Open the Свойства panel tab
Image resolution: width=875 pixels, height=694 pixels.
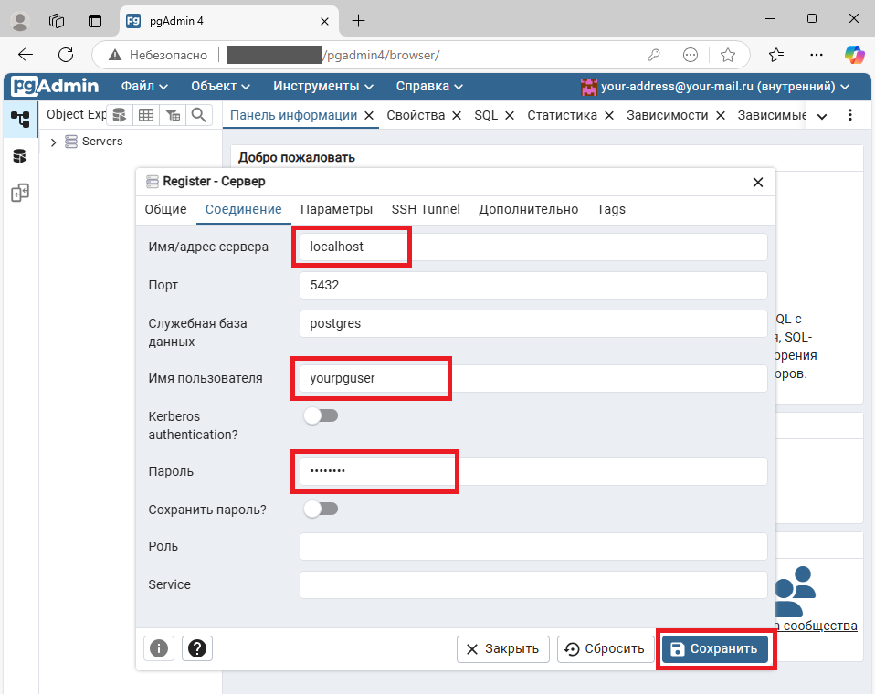[416, 115]
